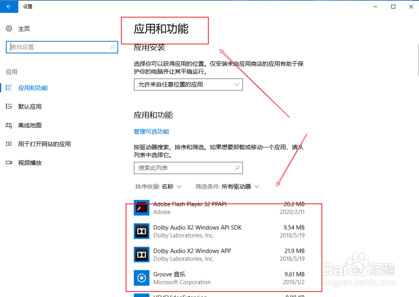Click the Groove 音乐 app icon
Viewport: 419px width, 297px height.
pyautogui.click(x=141, y=278)
